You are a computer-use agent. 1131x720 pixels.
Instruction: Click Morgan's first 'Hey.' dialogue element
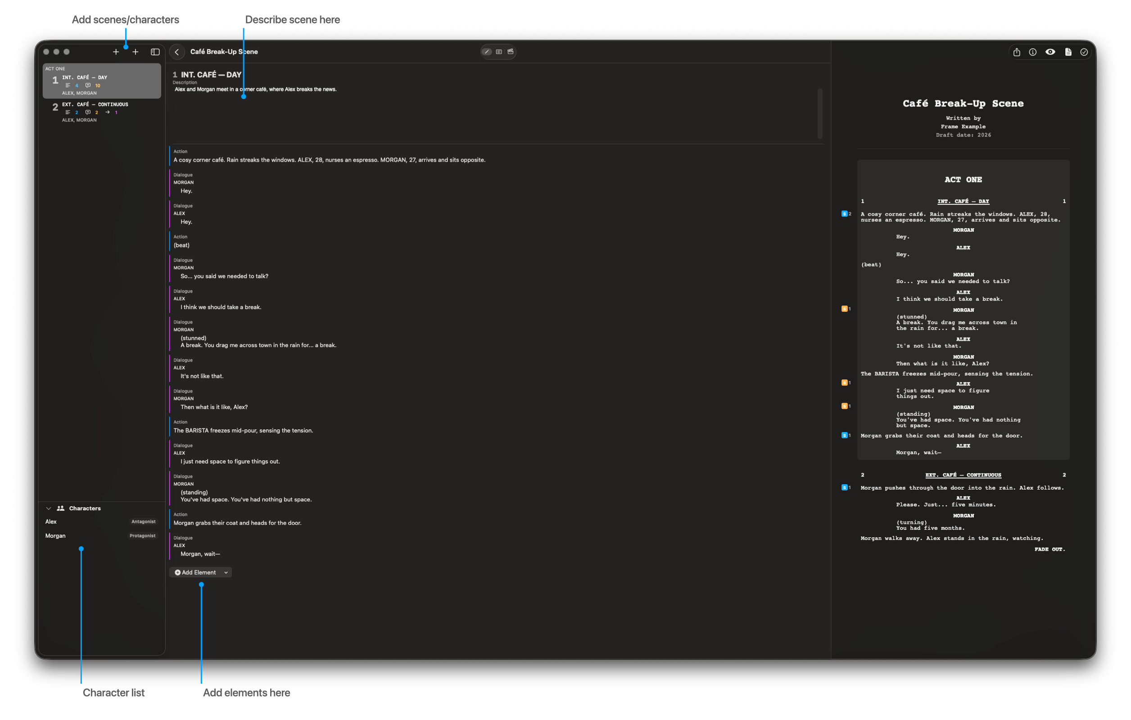pyautogui.click(x=186, y=191)
